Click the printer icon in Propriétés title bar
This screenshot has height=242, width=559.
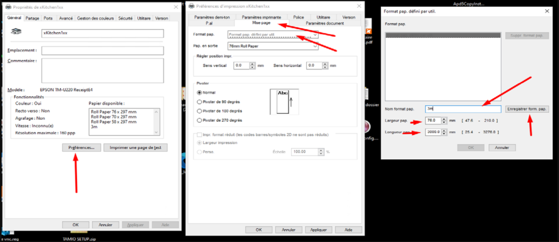[x=8, y=7]
